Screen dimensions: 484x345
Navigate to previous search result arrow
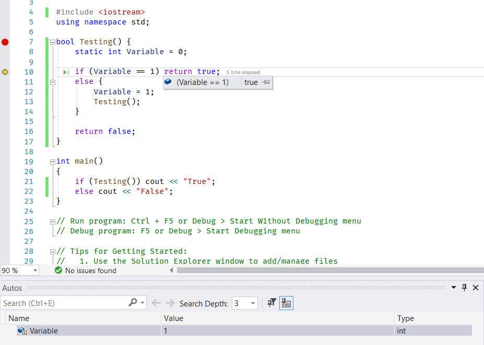pos(156,303)
